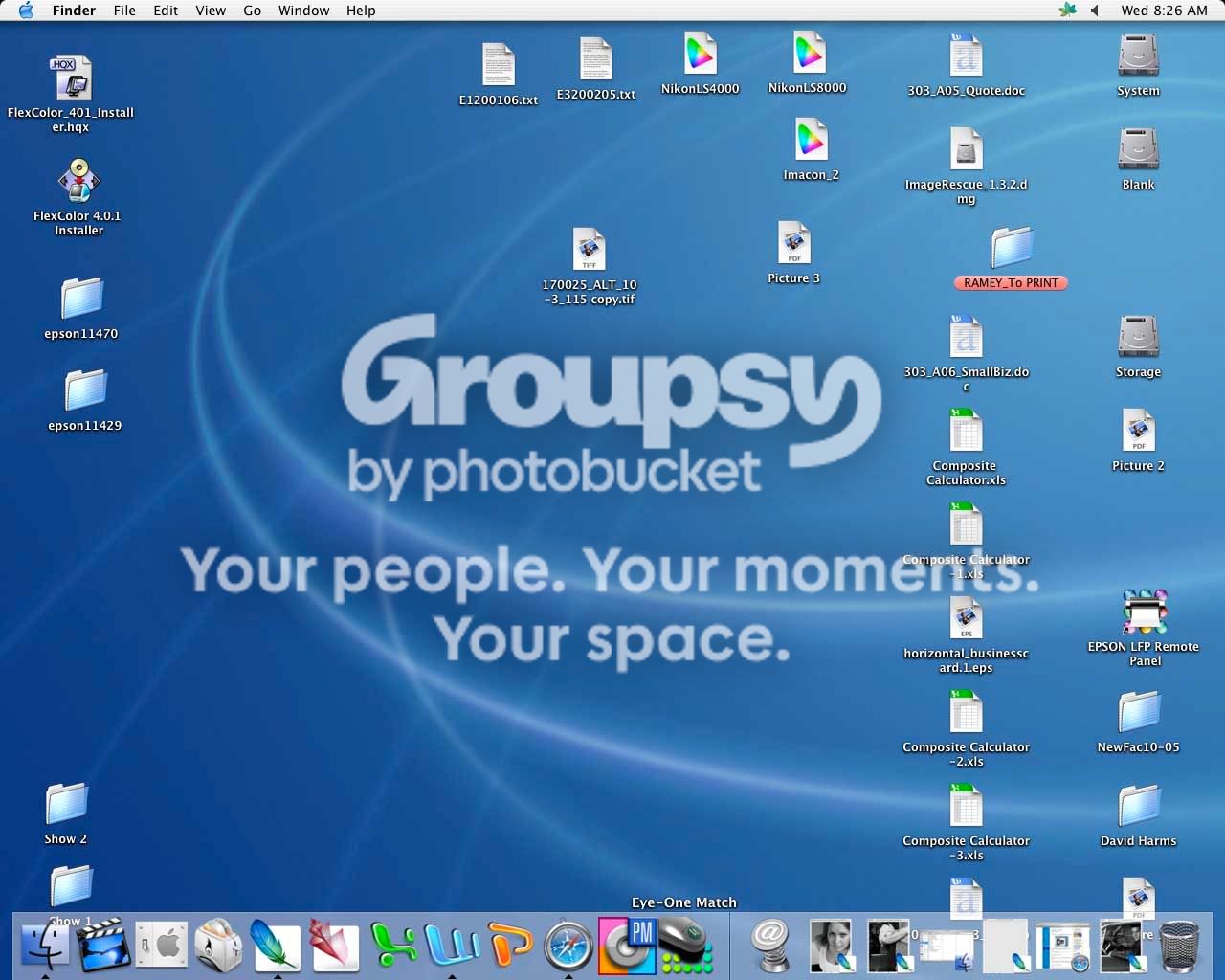Select the NikonLS8000 color profile
The width and height of the screenshot is (1225, 980).
[x=808, y=53]
